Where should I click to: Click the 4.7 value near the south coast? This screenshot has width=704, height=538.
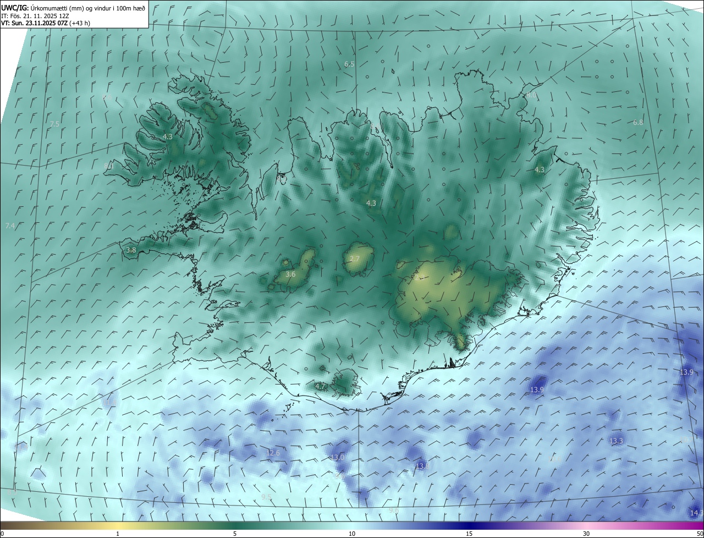[x=321, y=387]
